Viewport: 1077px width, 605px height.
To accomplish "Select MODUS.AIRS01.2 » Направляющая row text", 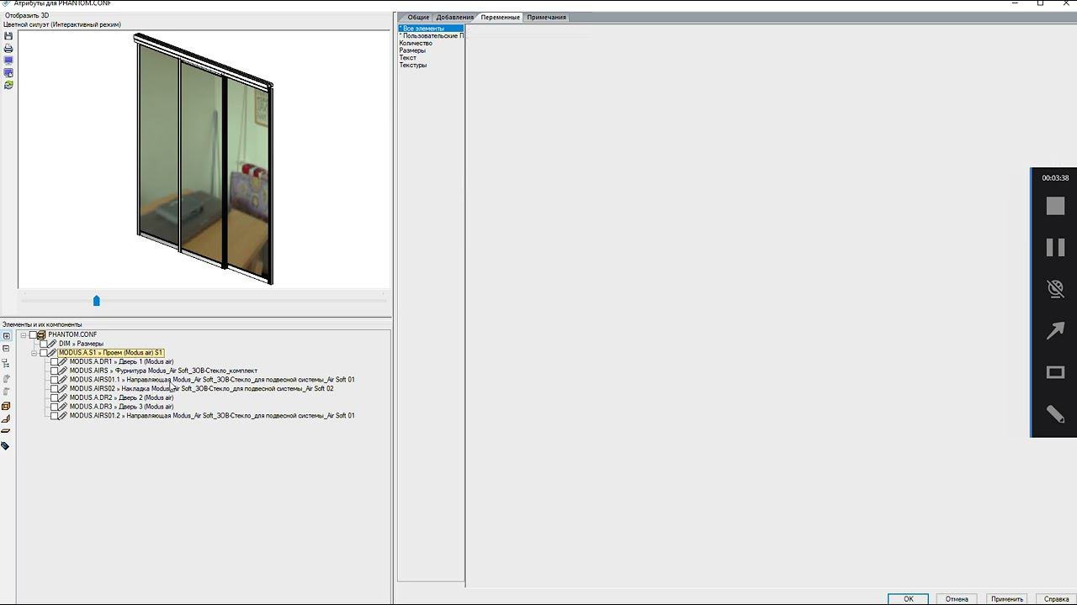I will [212, 416].
